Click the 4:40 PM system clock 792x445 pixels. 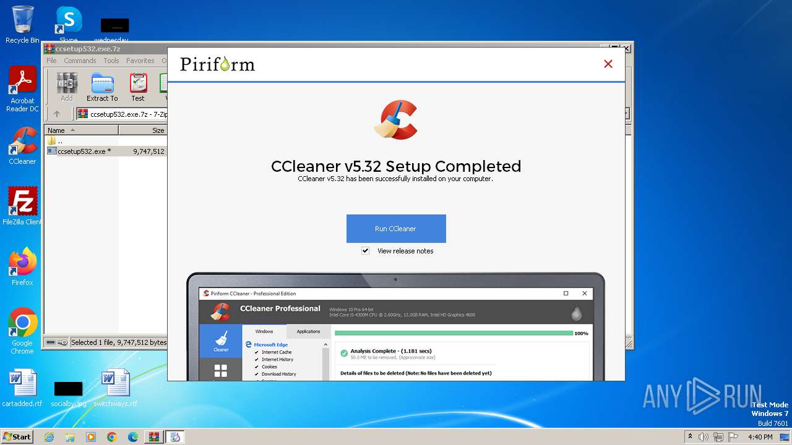[x=760, y=437]
